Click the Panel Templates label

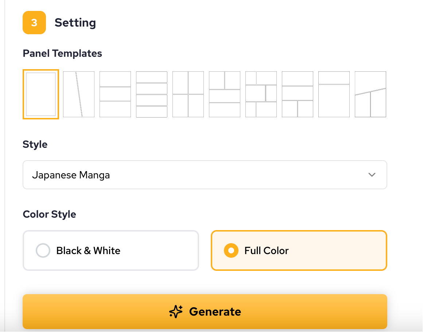(62, 53)
